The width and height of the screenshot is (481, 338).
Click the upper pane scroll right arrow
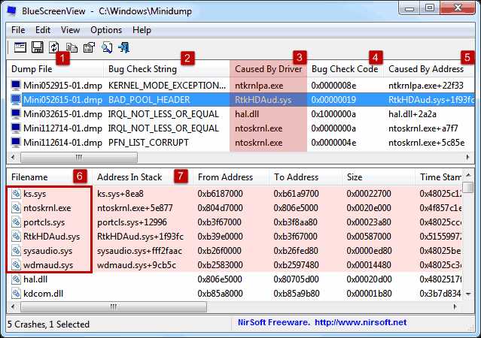(467, 158)
